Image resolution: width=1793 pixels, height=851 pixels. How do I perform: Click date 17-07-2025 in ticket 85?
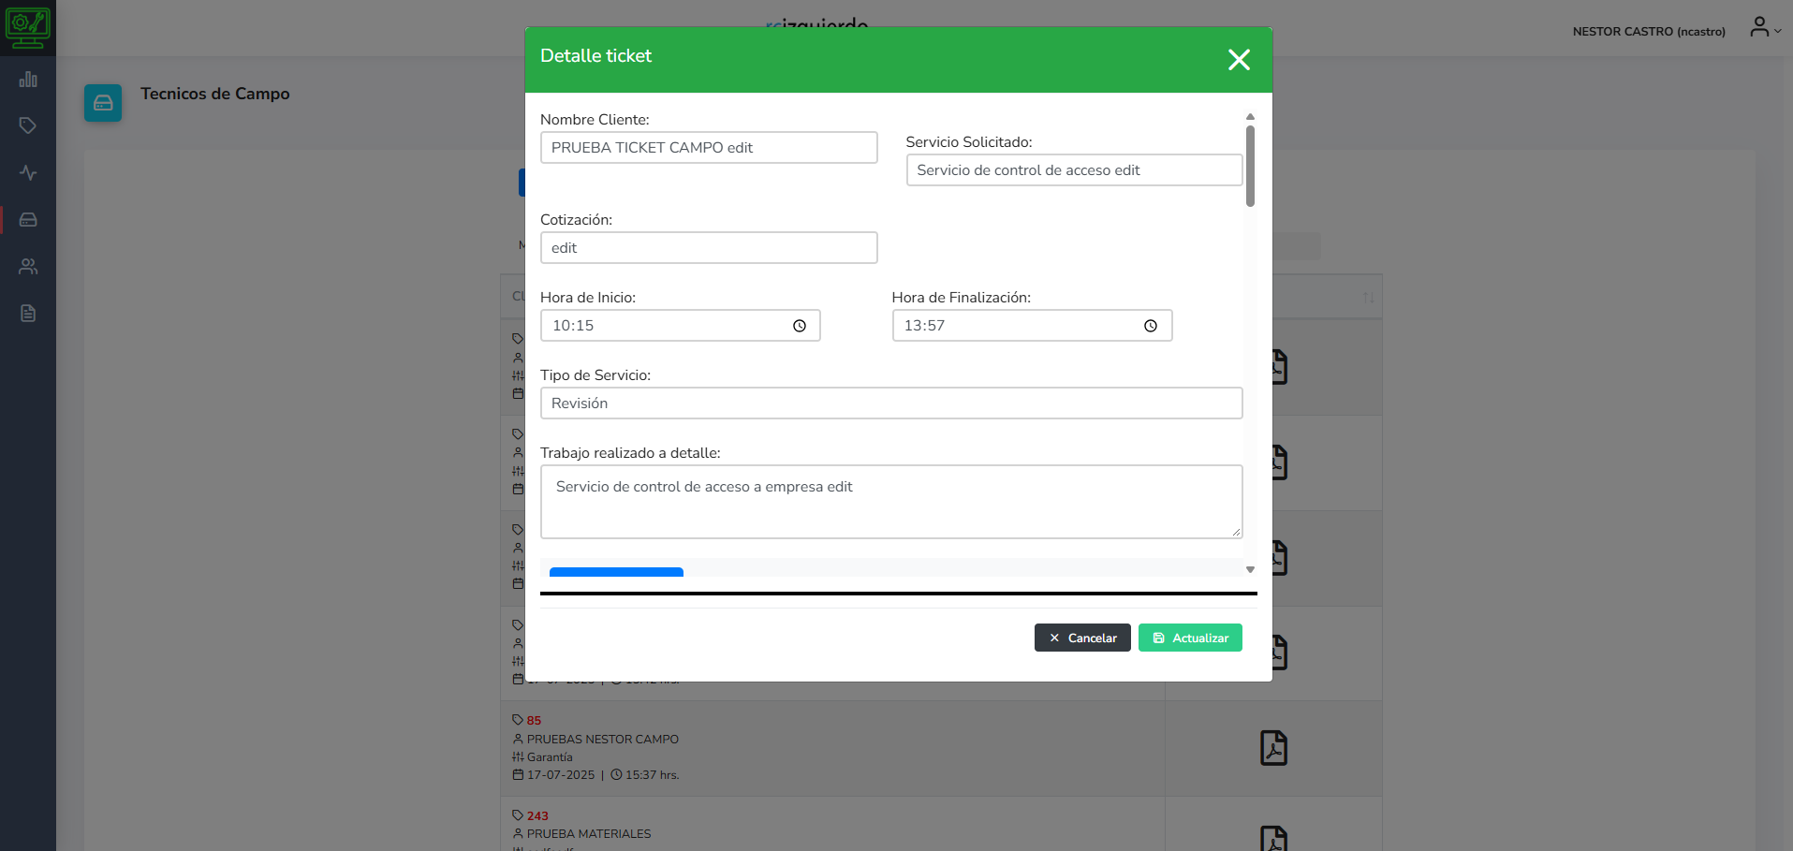pyautogui.click(x=561, y=774)
